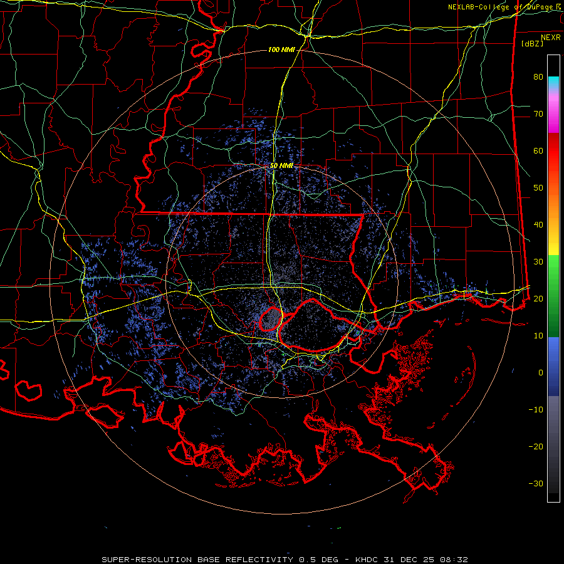Click the "0.5 DEG" elevation text in the caption
Viewport: 564px width, 564px height.
pyautogui.click(x=319, y=560)
